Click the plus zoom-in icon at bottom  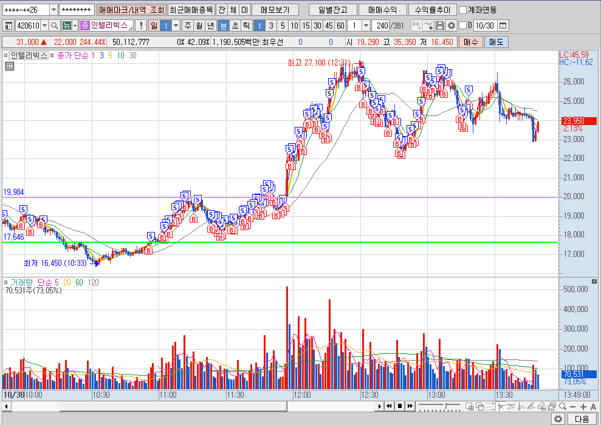(x=583, y=406)
